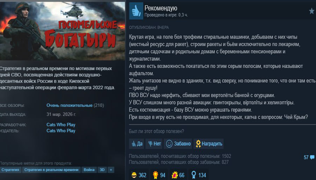Select the Стратегия tag
The image size is (316, 180).
click(x=10, y=170)
